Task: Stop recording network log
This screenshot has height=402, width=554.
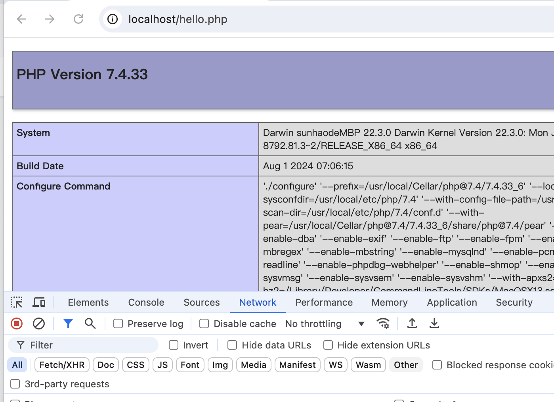Action: coord(17,324)
